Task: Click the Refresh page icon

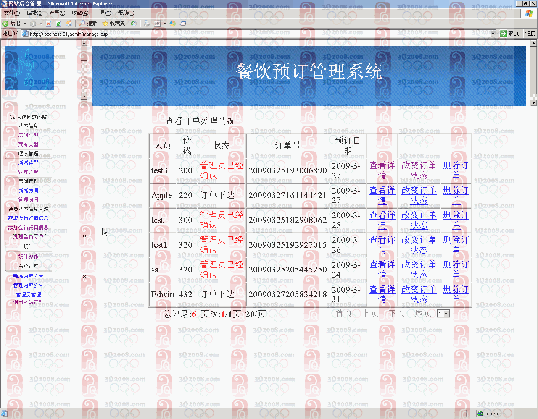Action: (59, 24)
